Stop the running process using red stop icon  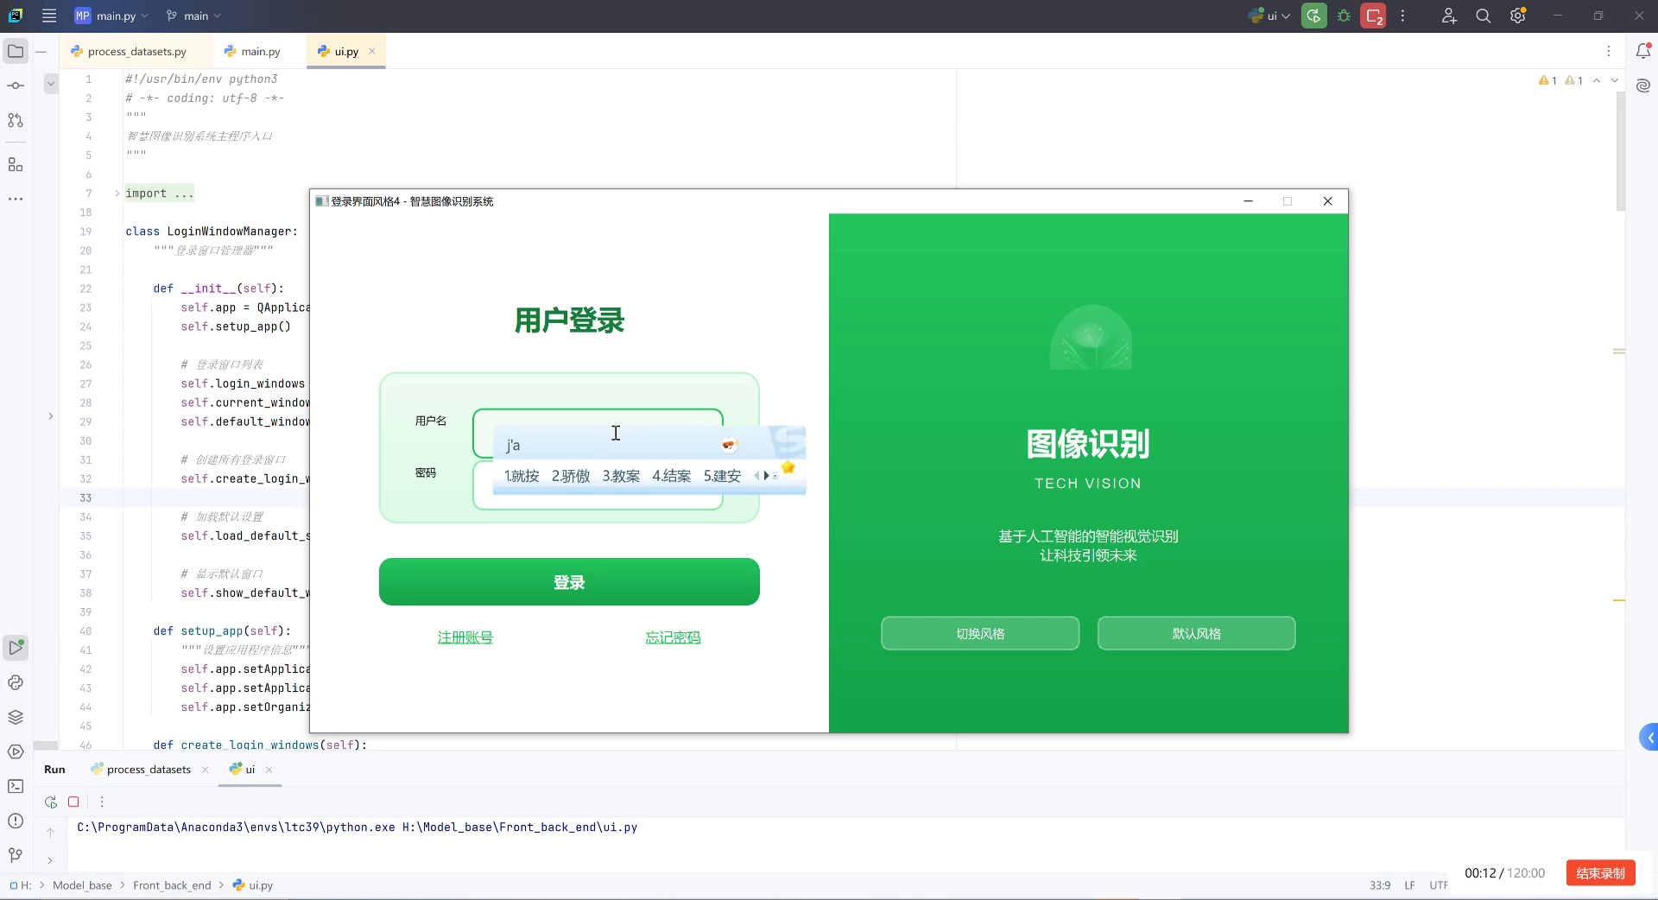pyautogui.click(x=74, y=802)
